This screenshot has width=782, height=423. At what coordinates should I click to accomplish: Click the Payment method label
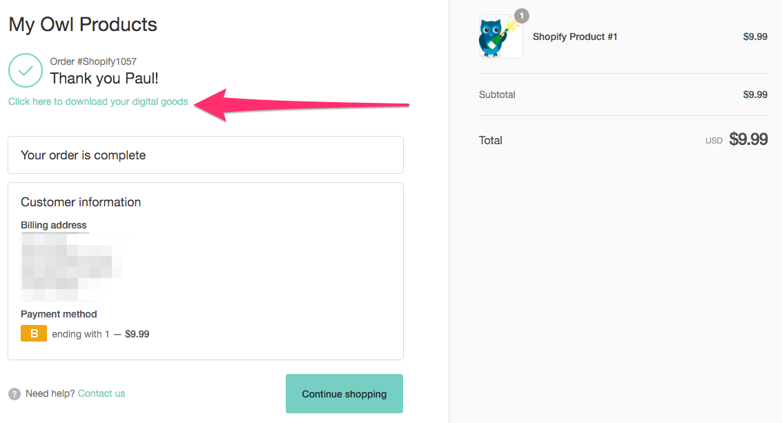point(59,314)
